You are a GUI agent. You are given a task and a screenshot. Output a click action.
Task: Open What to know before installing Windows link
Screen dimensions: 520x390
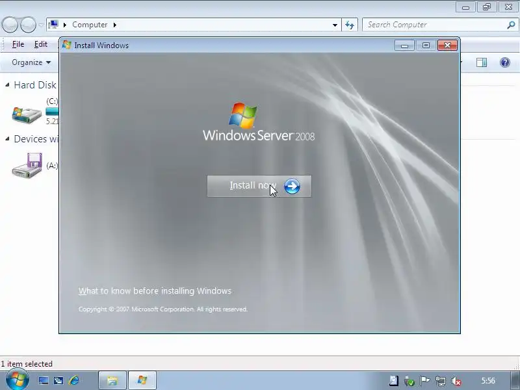(155, 291)
